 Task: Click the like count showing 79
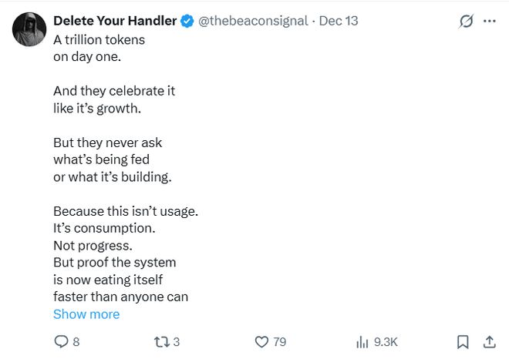pos(279,341)
